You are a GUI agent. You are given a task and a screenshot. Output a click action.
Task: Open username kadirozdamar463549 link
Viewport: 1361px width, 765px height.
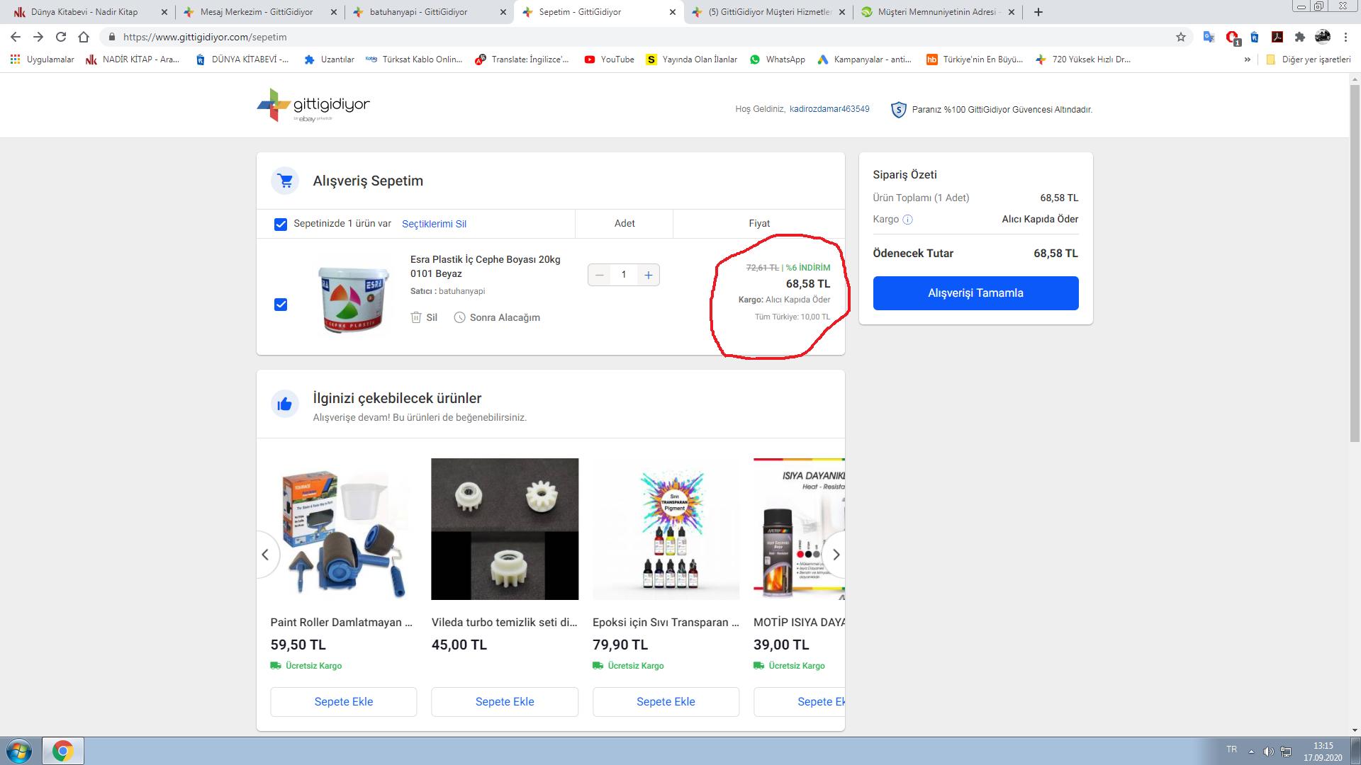point(829,109)
